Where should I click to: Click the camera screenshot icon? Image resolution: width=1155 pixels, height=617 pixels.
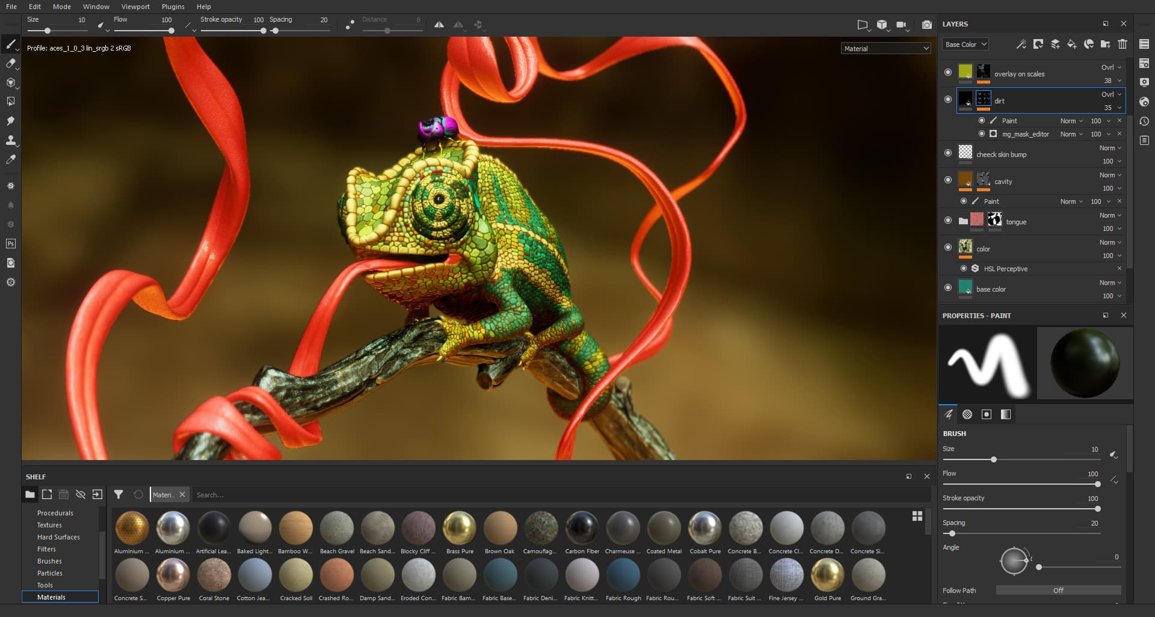926,25
